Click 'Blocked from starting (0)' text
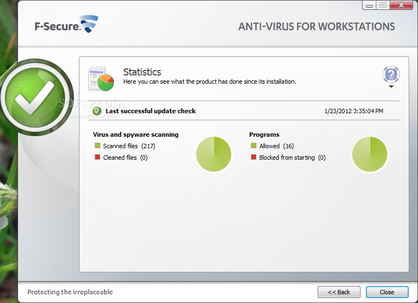 click(292, 158)
